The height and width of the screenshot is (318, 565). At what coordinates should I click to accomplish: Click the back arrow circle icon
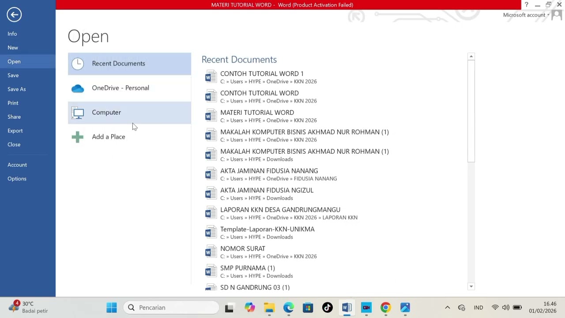(14, 15)
